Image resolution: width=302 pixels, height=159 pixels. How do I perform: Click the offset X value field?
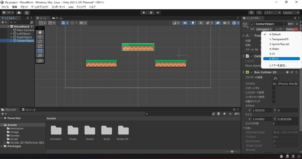coord(262,110)
